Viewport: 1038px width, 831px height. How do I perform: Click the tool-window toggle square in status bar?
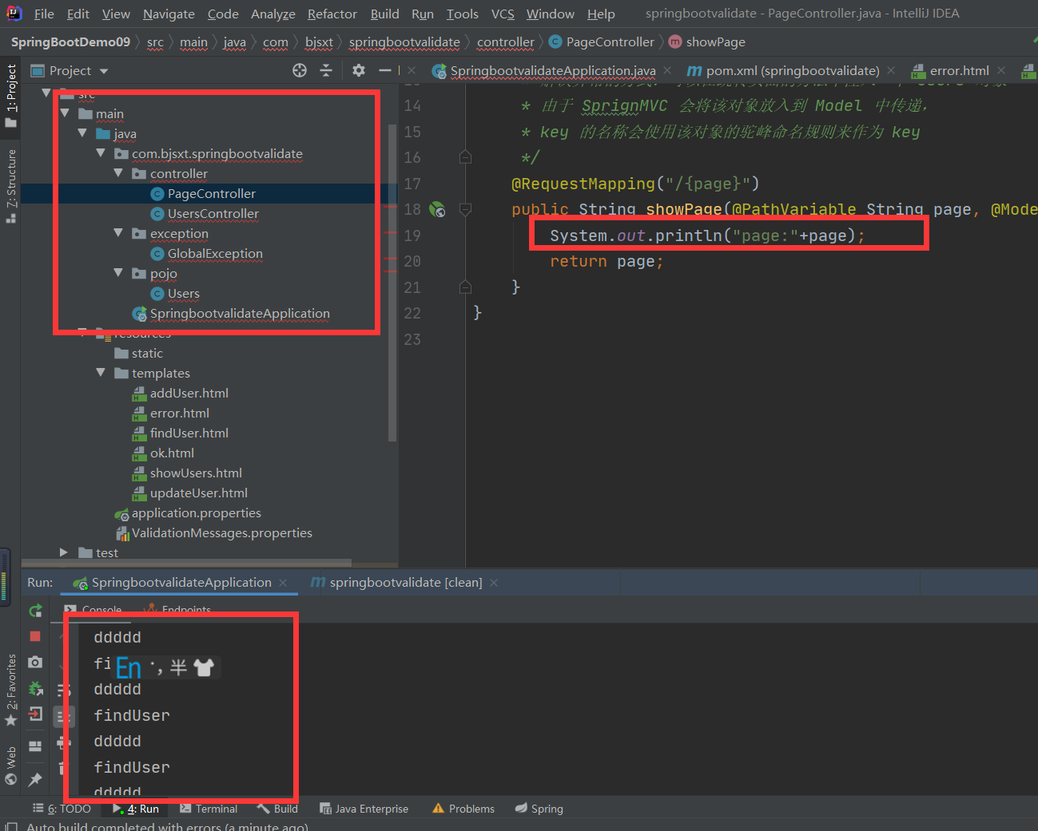tap(10, 827)
